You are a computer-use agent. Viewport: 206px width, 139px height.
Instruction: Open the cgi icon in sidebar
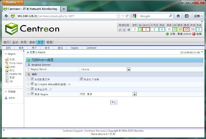click(7, 81)
